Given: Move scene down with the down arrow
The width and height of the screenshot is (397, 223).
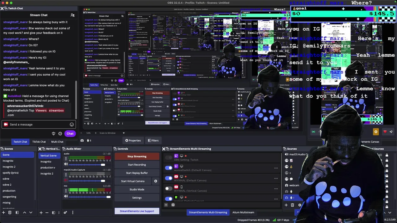Looking at the screenshot, I should point(31,212).
